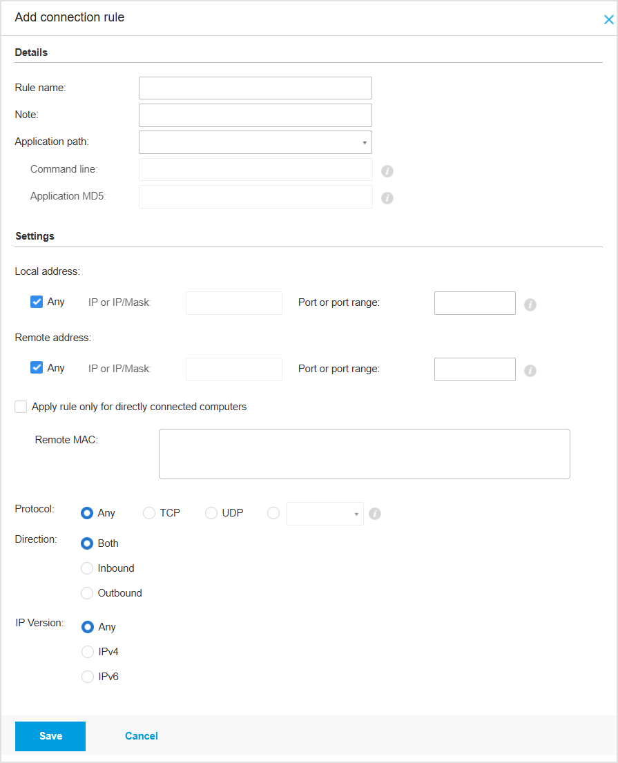Click inside the Remote MAC text area
Viewport: 618px width, 763px height.
click(364, 453)
